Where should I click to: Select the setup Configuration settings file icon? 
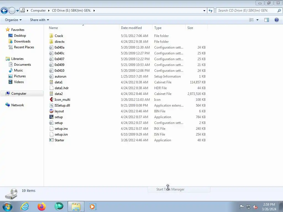click(x=51, y=123)
